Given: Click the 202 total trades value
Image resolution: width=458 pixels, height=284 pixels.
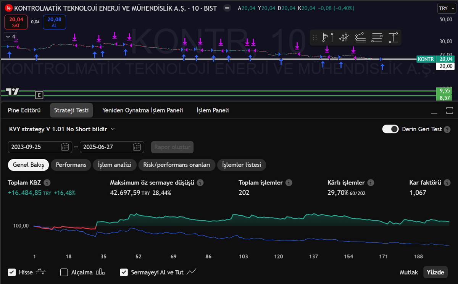Looking at the screenshot, I should pos(244,193).
